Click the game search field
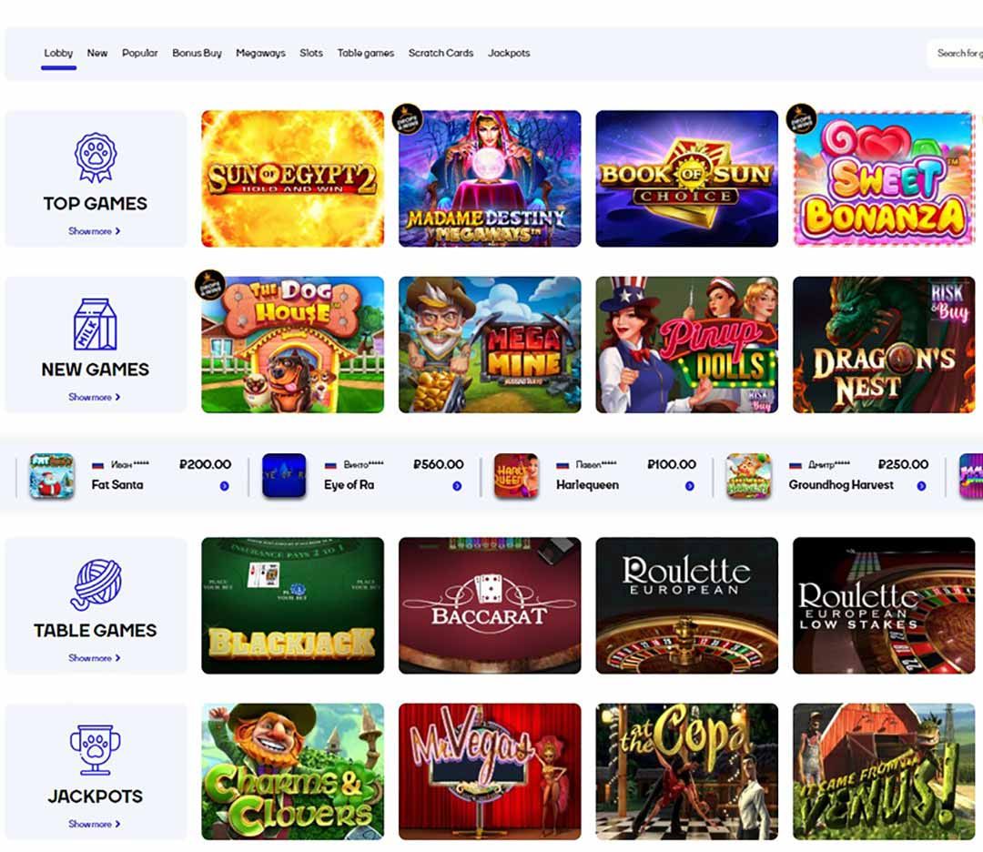Viewport: 983px width, 852px height. [955, 54]
